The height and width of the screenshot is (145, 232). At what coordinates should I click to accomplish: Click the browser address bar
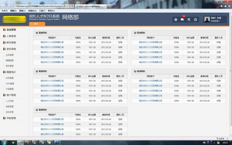40,7
